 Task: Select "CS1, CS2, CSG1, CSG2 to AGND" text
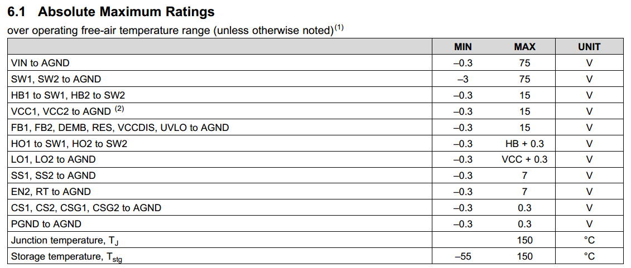86,208
